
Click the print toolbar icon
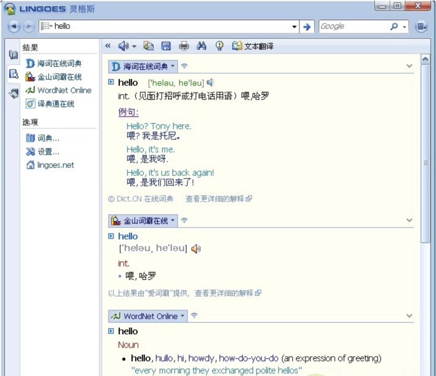coord(184,46)
